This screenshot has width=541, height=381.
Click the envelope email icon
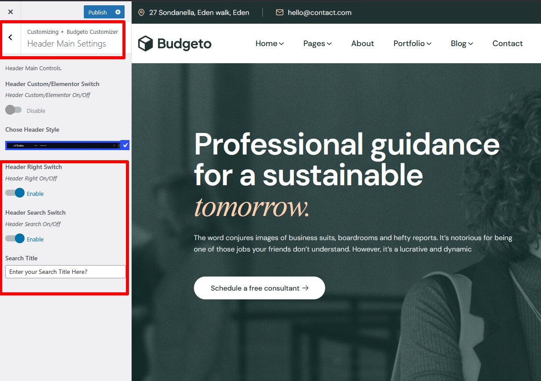[279, 13]
